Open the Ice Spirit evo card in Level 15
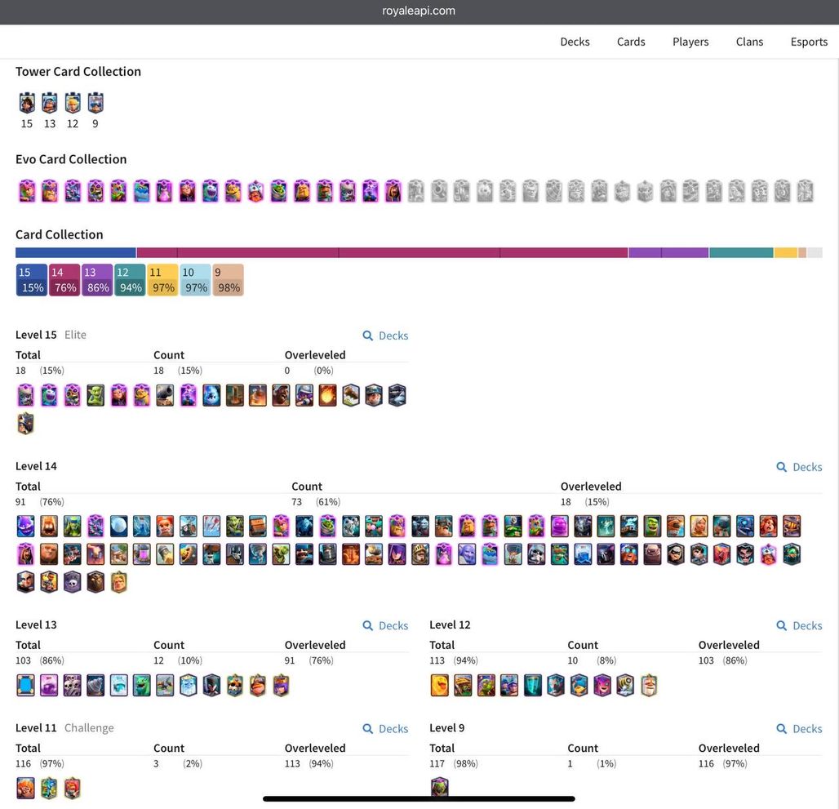This screenshot has height=809, width=839. (49, 396)
